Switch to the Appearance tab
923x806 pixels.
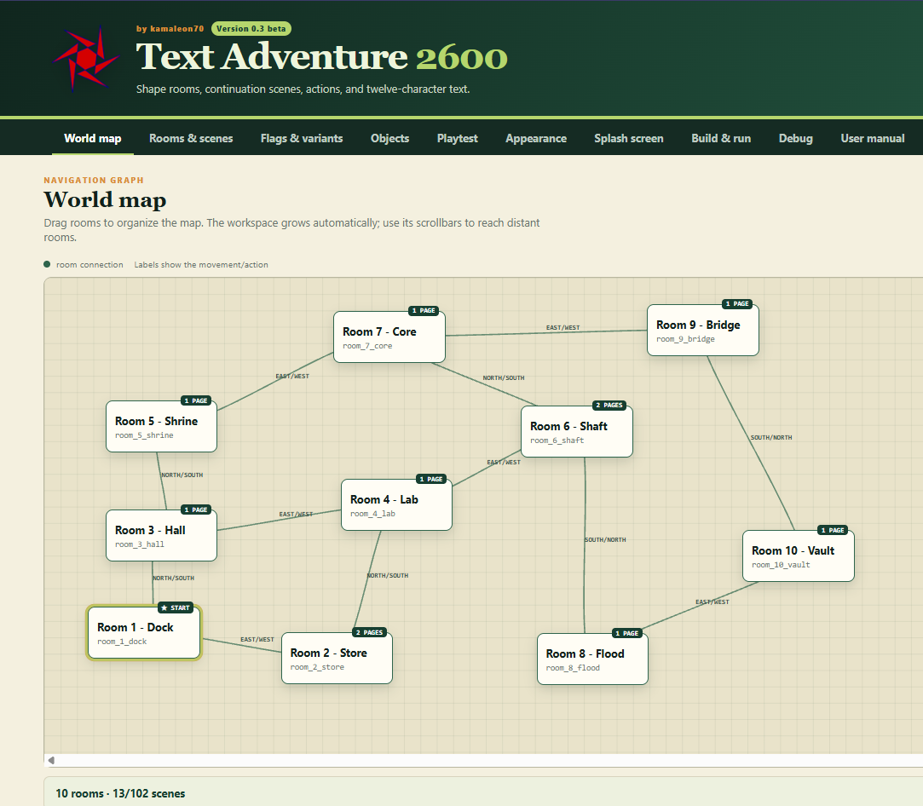click(536, 138)
